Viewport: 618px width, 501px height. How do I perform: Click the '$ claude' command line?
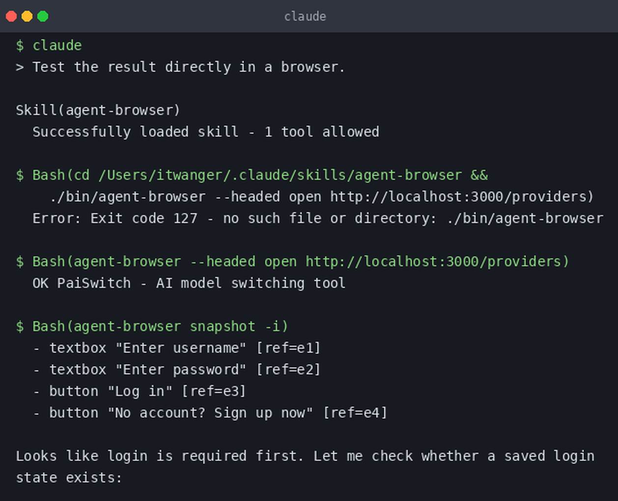[49, 45]
